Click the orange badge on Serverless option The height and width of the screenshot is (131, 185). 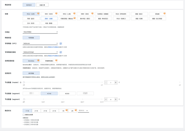coord(38,60)
